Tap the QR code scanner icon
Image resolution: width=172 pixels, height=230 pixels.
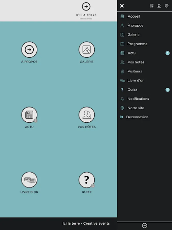(x=152, y=6)
